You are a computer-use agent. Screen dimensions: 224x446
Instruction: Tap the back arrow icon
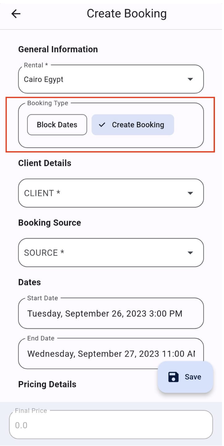pos(16,14)
